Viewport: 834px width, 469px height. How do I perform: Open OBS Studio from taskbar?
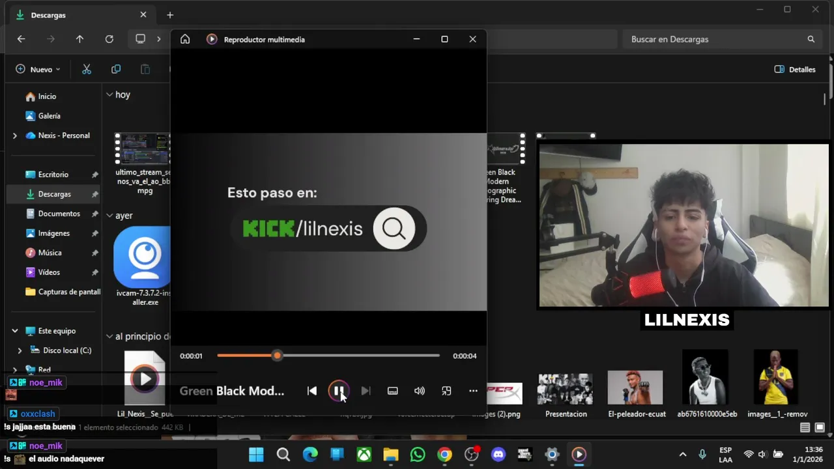tap(471, 455)
